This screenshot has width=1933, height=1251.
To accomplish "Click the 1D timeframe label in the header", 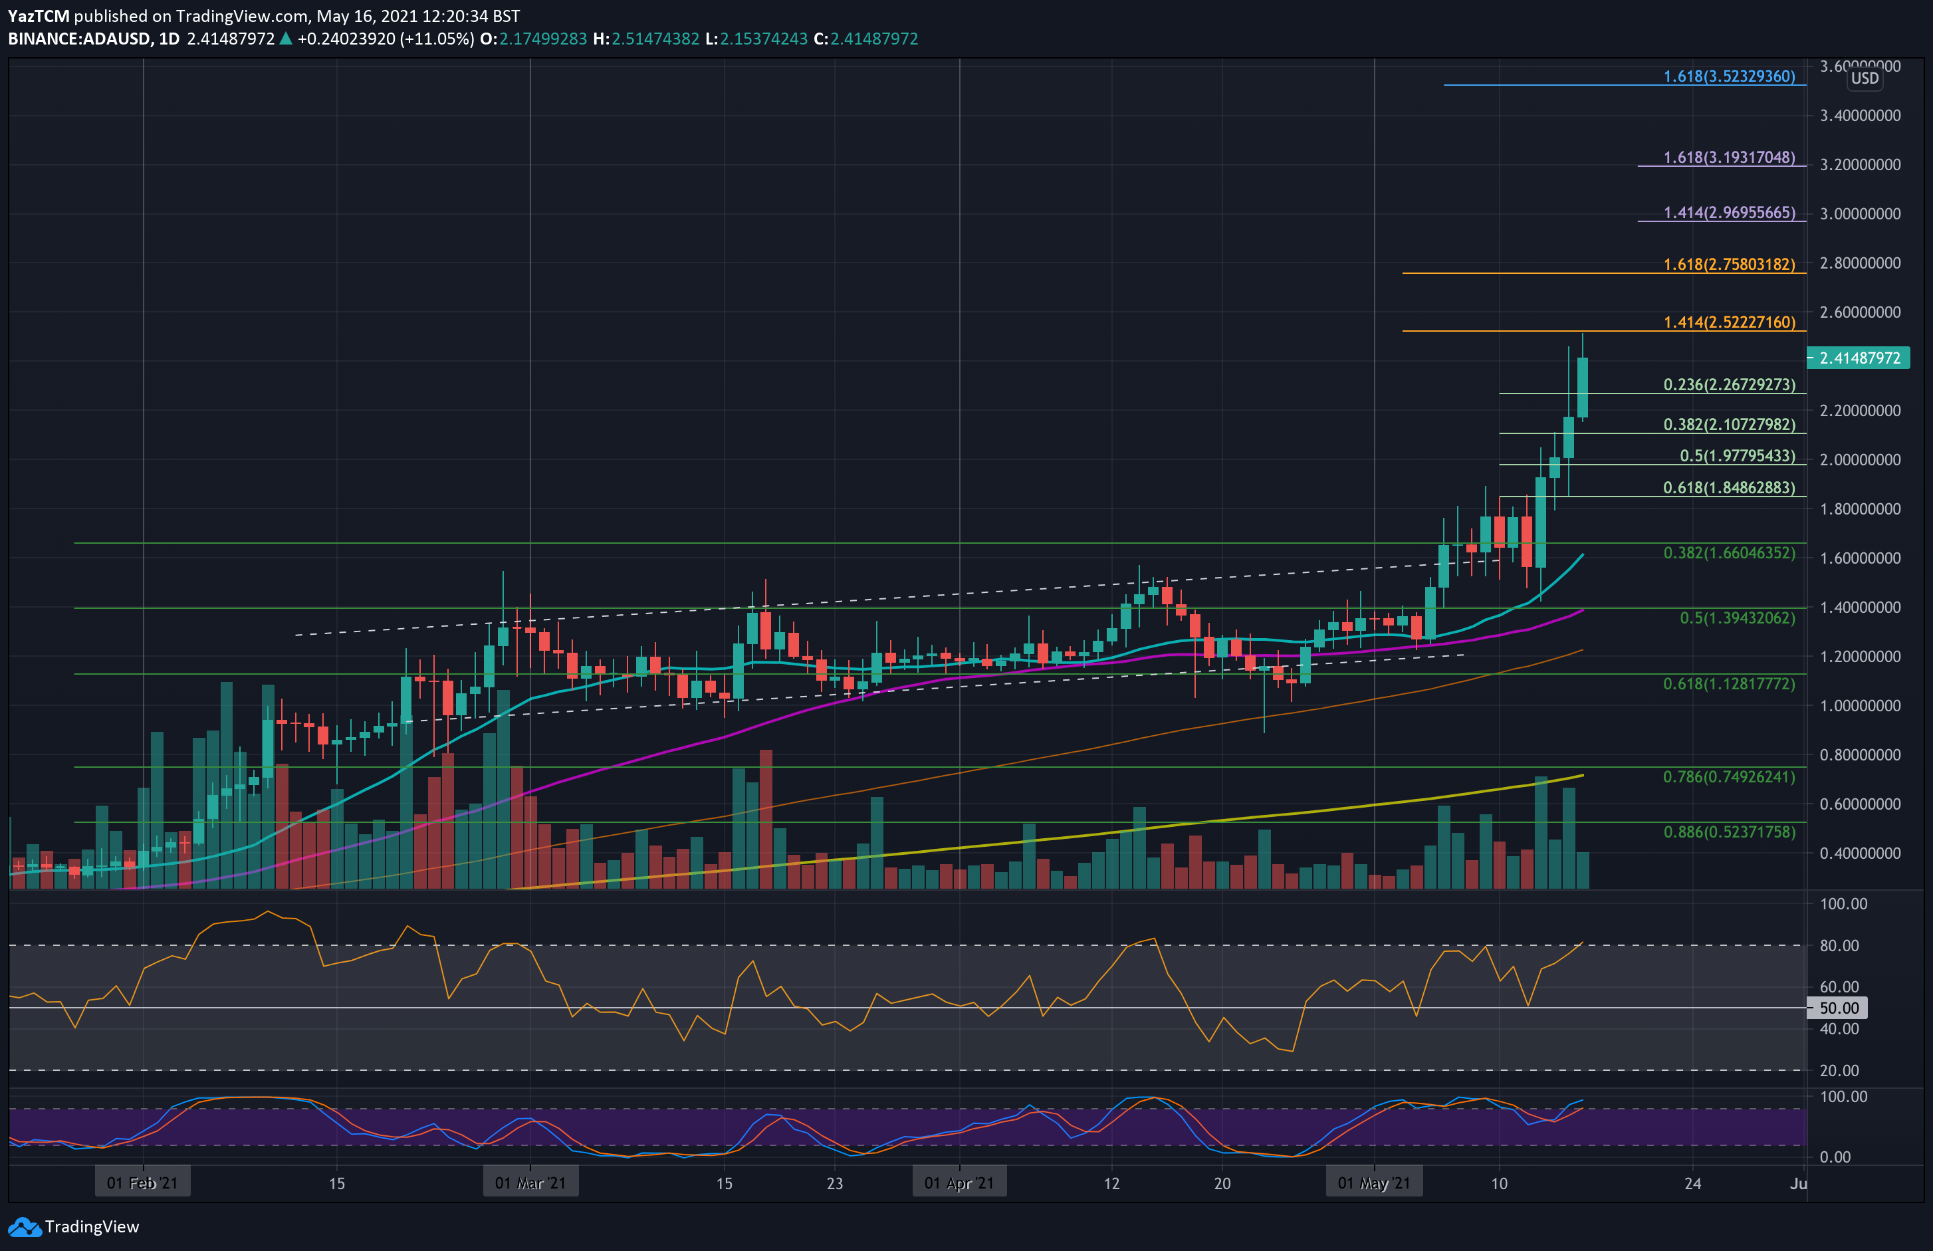I will pos(169,39).
